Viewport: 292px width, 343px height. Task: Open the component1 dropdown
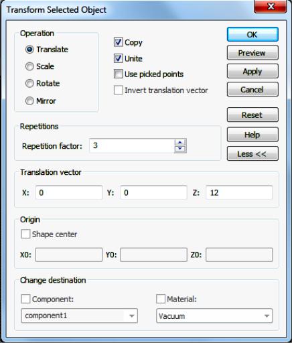tap(80, 316)
